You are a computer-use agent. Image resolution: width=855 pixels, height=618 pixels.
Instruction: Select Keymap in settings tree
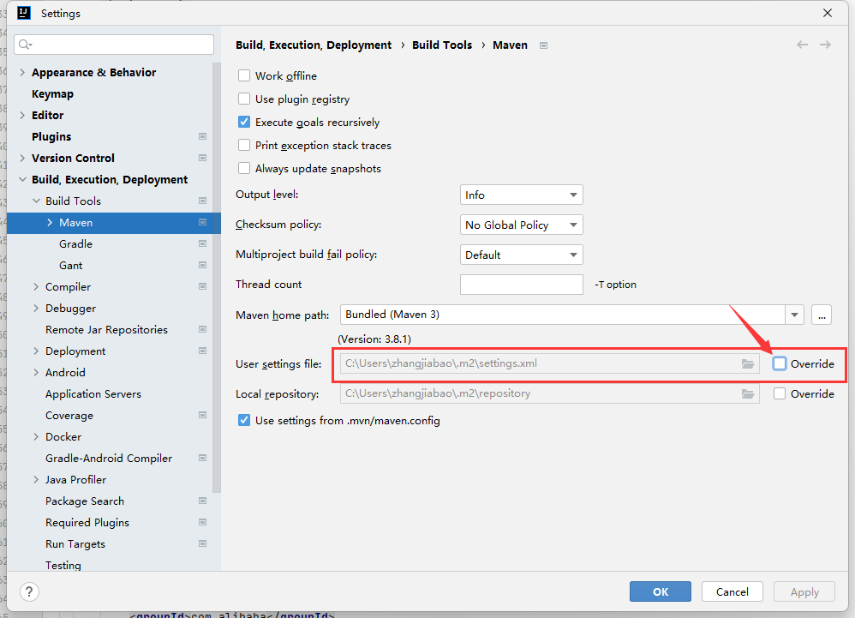(x=52, y=93)
